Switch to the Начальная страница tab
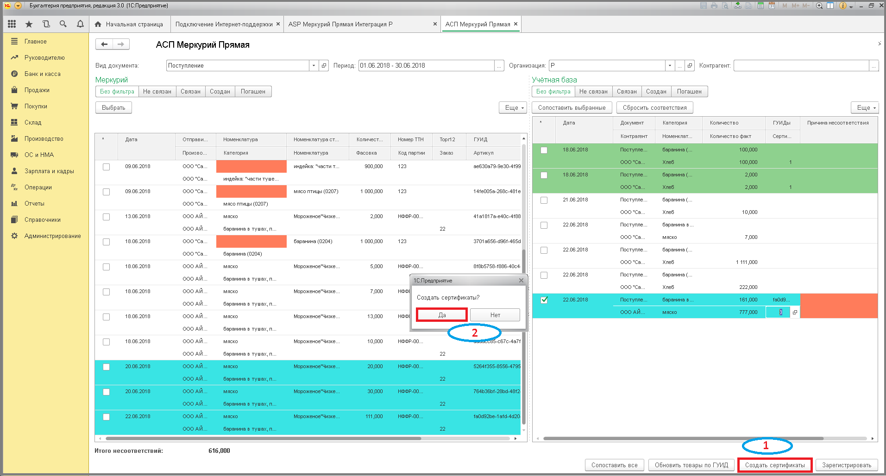 click(129, 24)
